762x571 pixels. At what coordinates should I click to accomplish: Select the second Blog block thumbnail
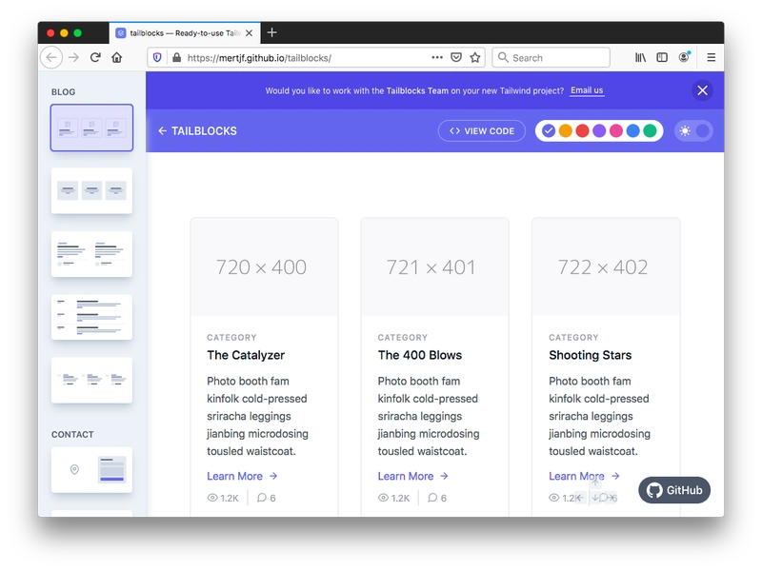click(91, 191)
